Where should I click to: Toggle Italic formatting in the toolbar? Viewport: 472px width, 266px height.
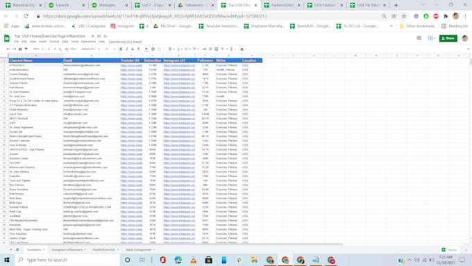[127, 49]
